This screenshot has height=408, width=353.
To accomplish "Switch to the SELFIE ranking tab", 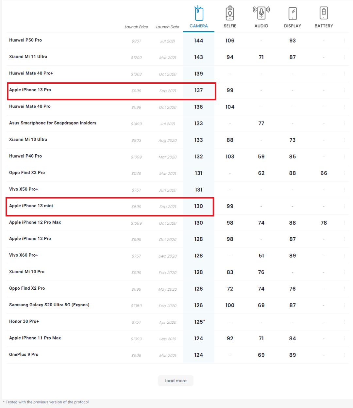I will click(x=230, y=26).
